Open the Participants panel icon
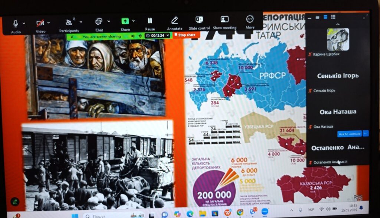Viewport: 380px width, 218px height. [69, 23]
